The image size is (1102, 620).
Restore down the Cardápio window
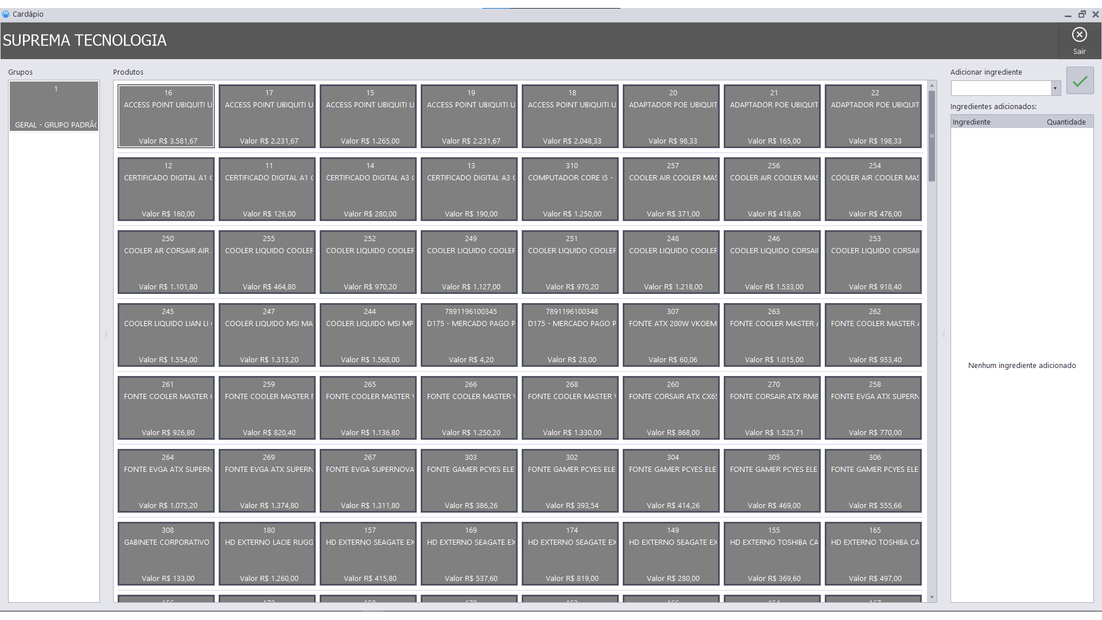click(1082, 14)
